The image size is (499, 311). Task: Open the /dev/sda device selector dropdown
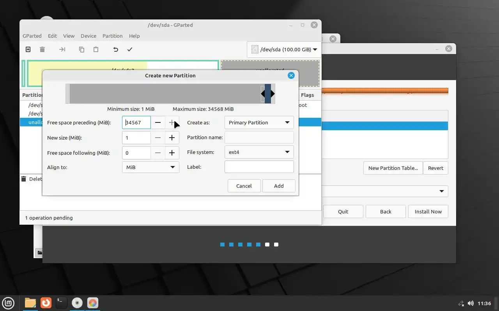click(284, 49)
